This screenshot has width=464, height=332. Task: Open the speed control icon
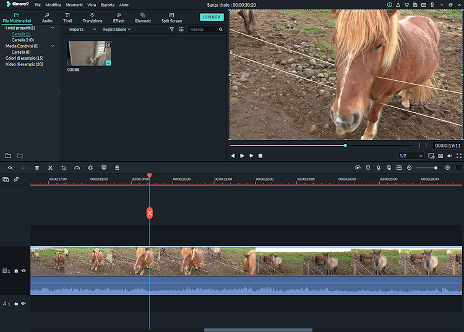77,168
